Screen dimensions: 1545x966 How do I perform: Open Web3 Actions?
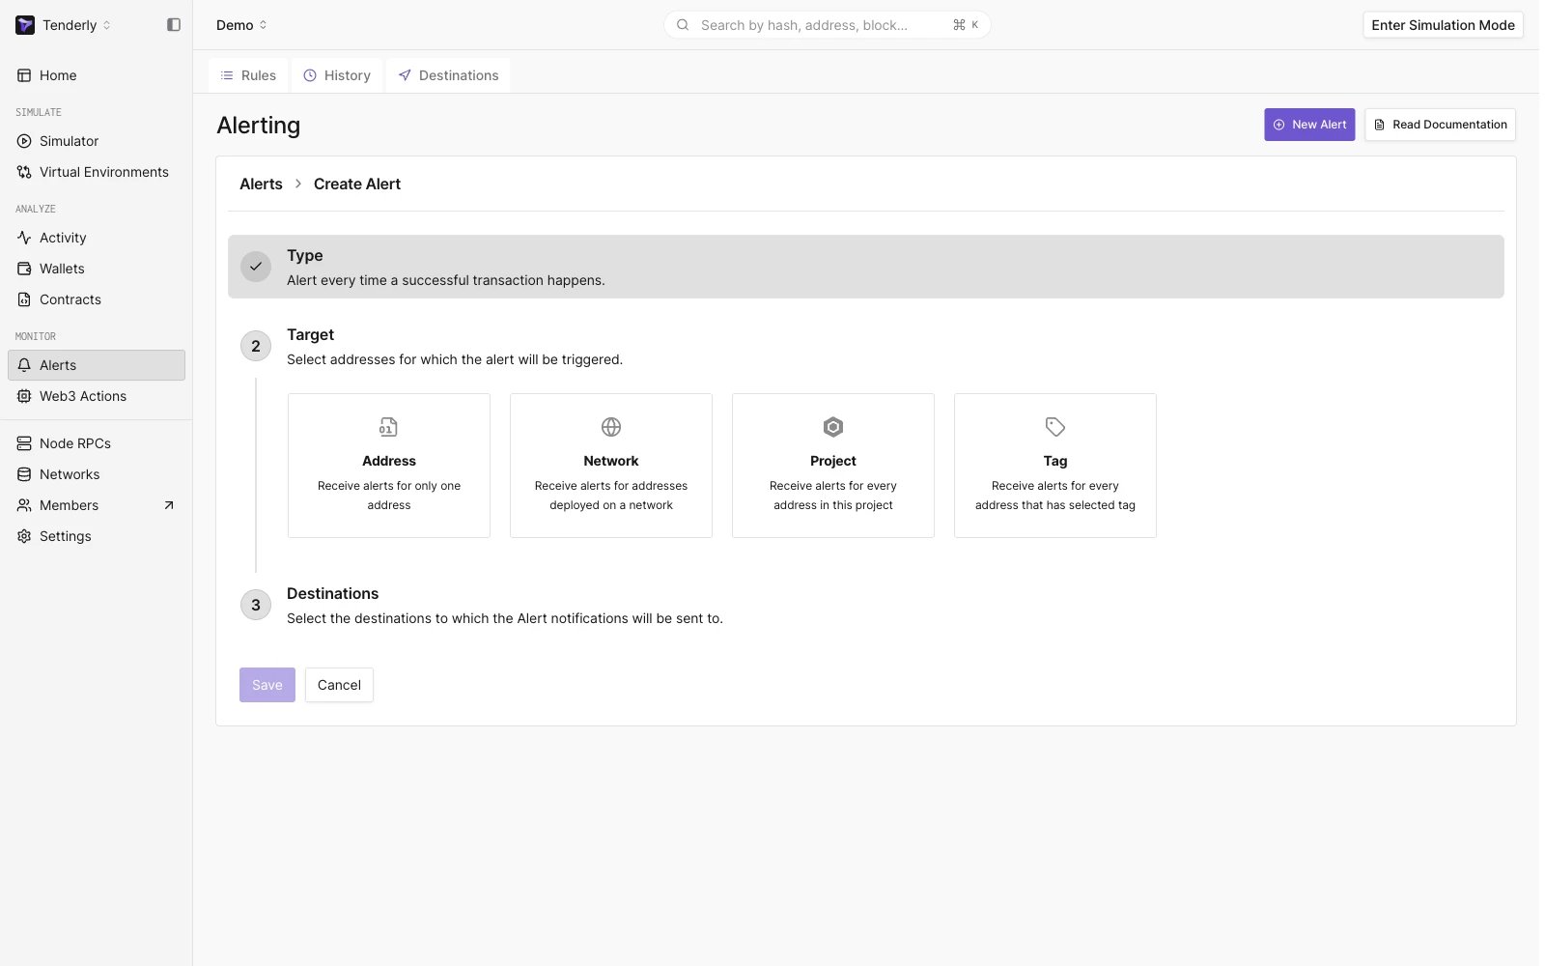coord(97,396)
